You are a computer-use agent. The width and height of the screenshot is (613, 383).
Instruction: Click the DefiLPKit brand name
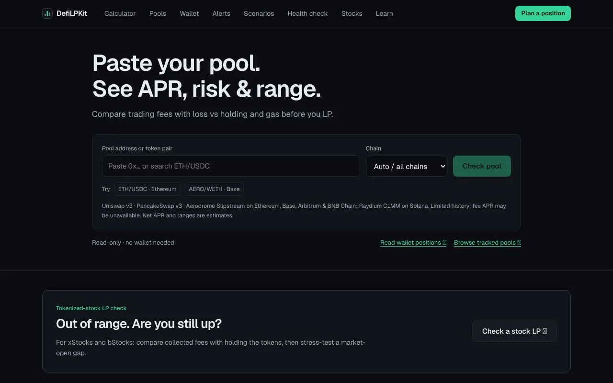coord(72,13)
